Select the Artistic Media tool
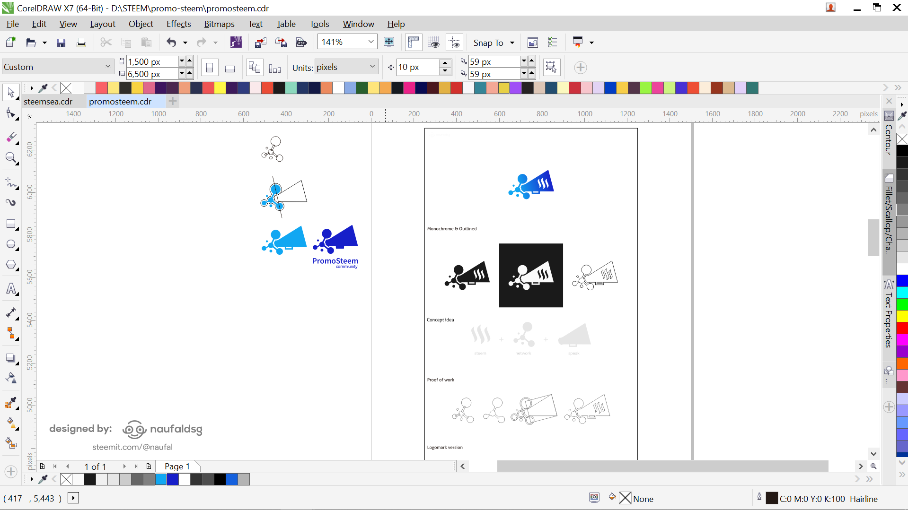The height and width of the screenshot is (510, 908). click(11, 203)
